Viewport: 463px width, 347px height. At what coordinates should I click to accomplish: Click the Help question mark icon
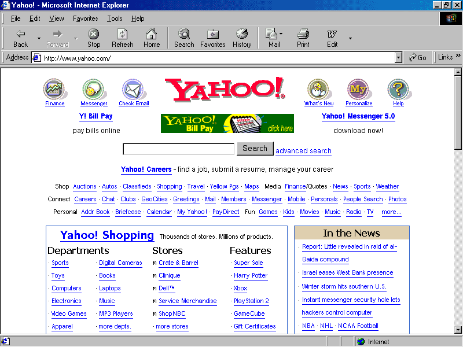tap(398, 89)
